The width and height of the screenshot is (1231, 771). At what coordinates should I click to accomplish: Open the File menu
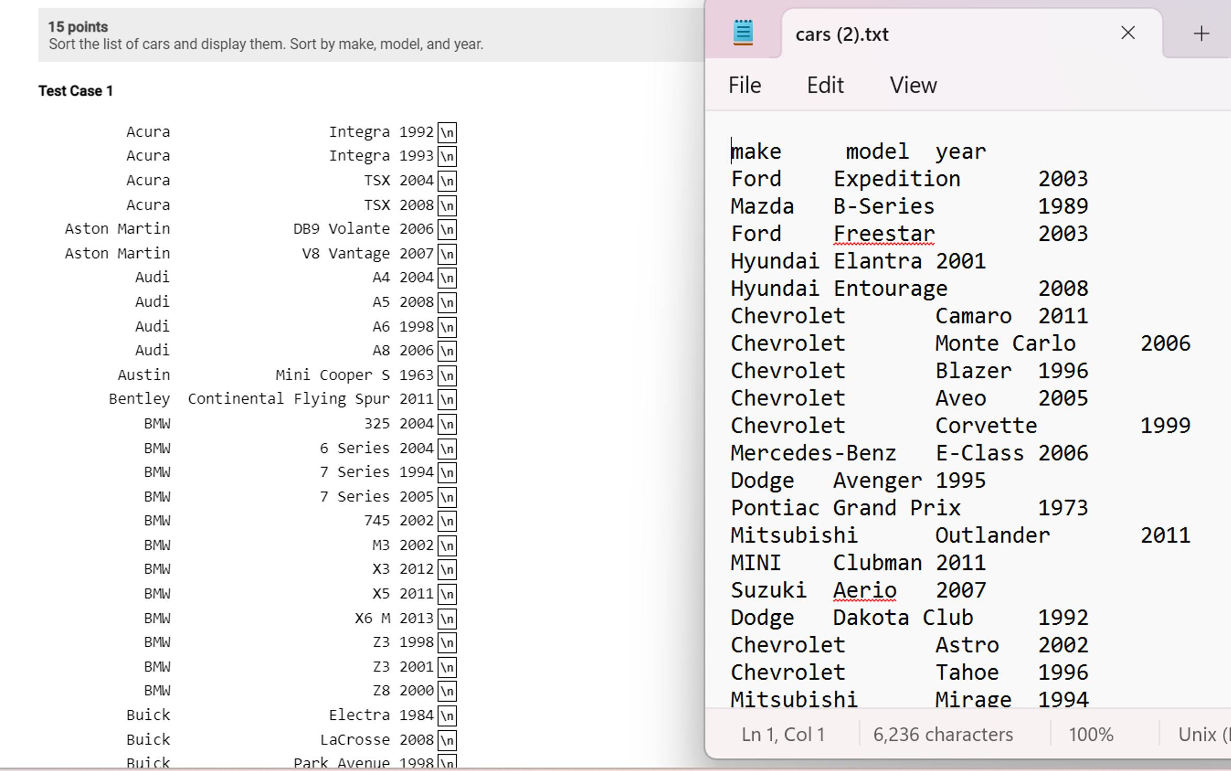744,85
